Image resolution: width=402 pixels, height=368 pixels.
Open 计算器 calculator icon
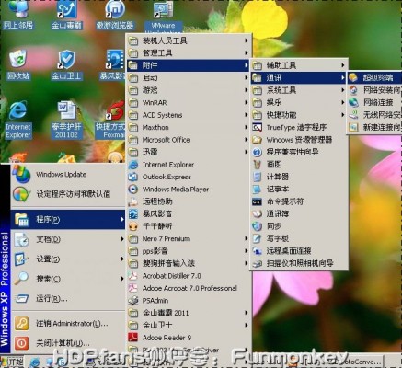coord(257,177)
